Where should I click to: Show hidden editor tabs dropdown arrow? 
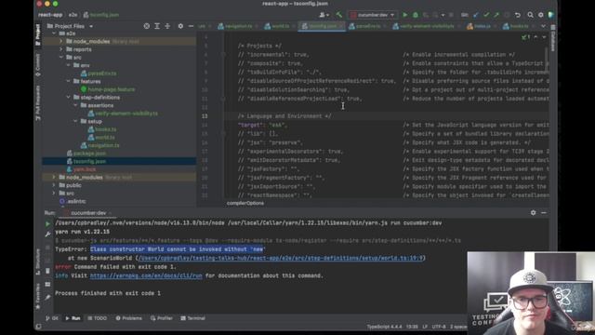pos(543,26)
